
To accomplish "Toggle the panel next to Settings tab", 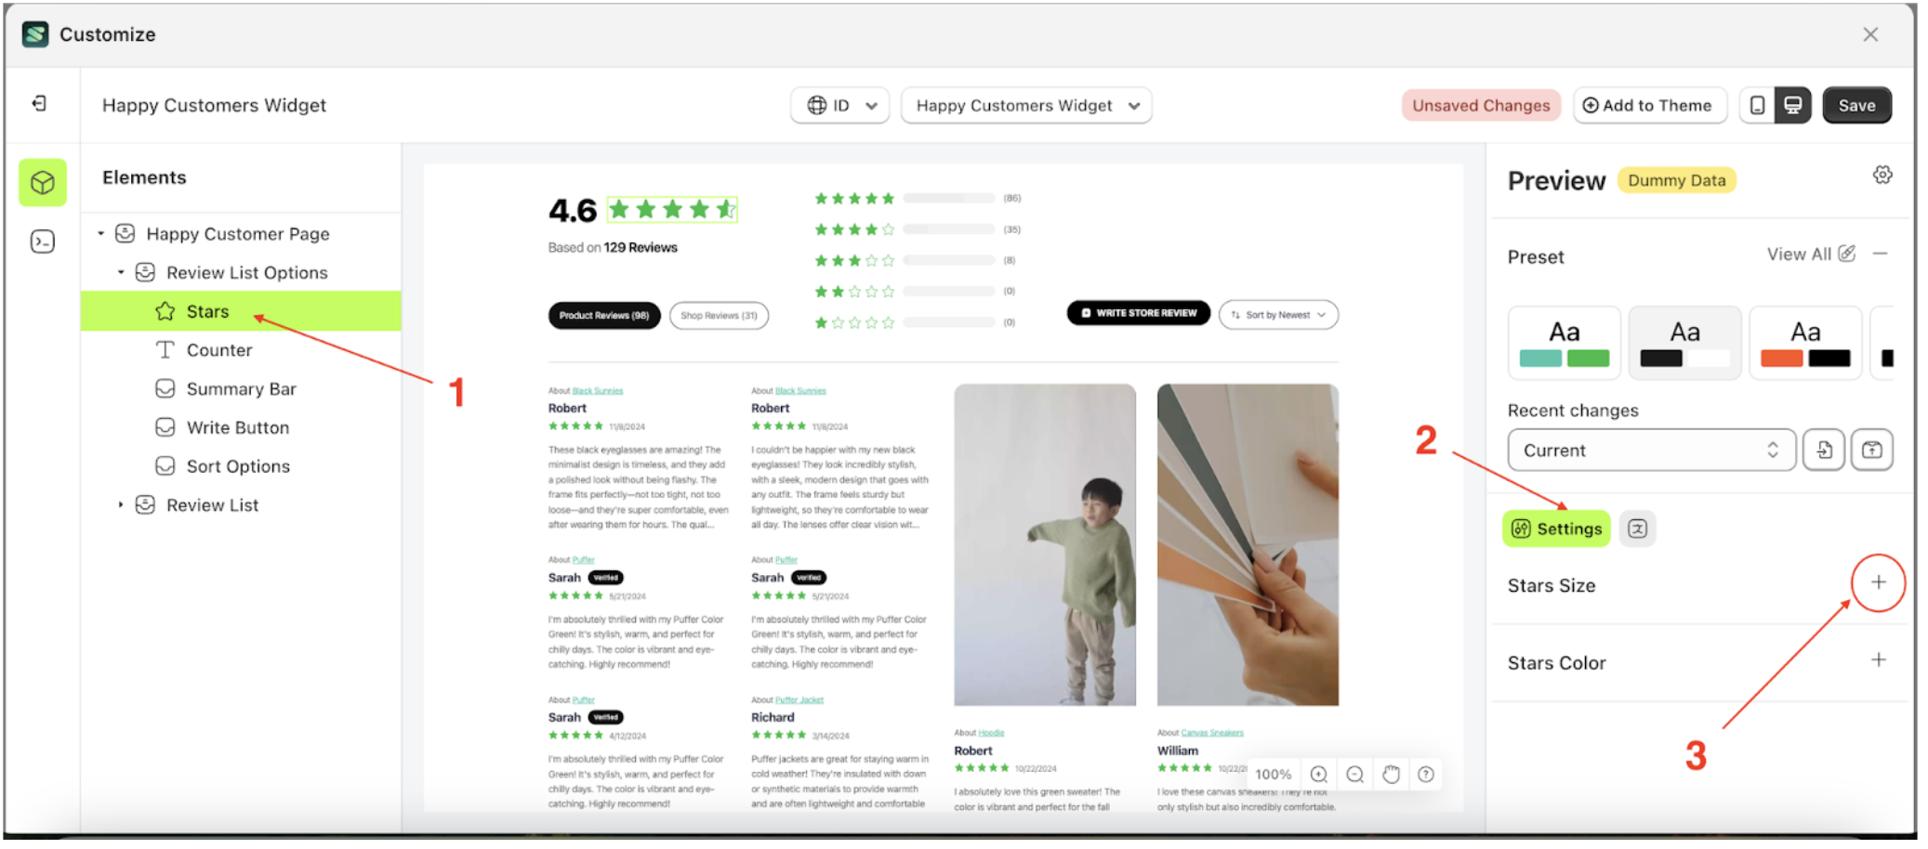I will click(x=1638, y=529).
